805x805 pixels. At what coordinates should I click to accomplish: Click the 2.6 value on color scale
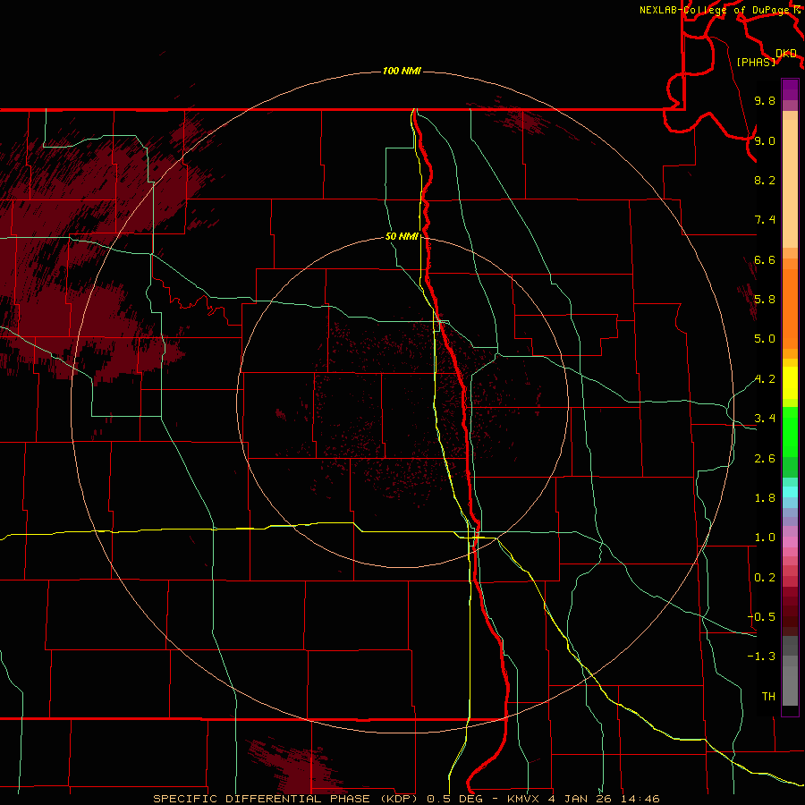765,459
